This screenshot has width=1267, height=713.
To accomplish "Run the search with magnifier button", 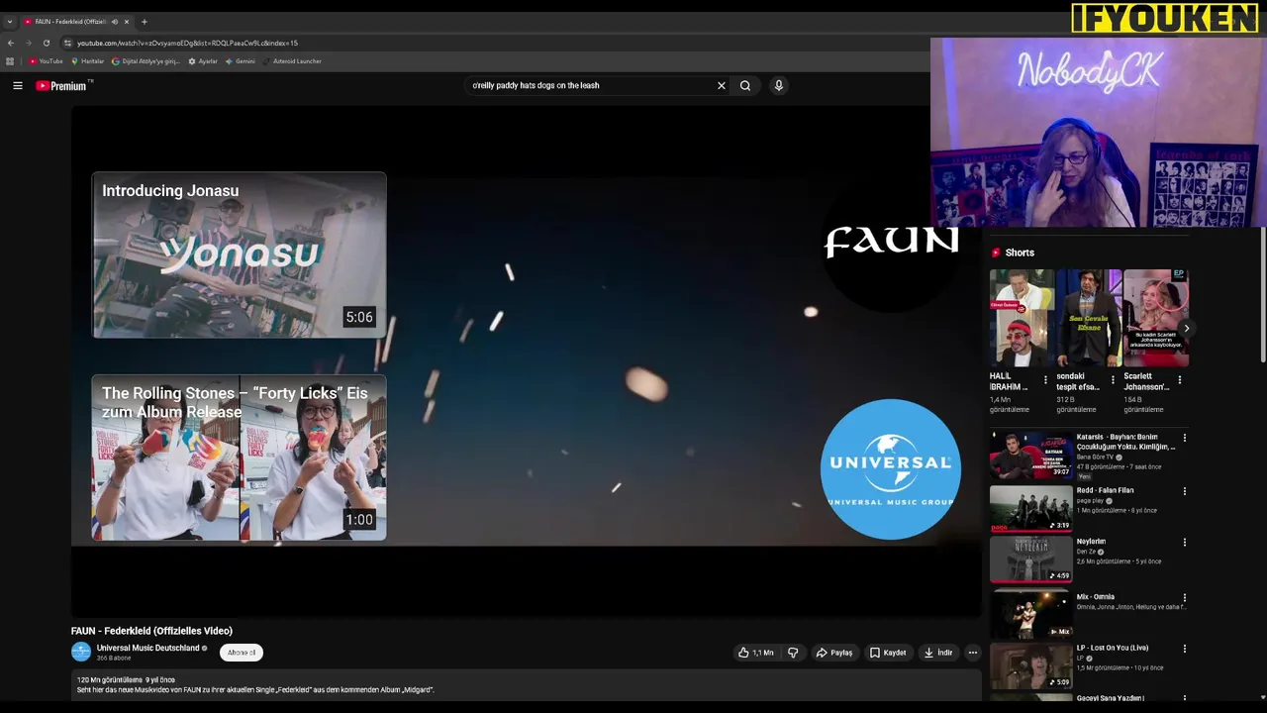I will tap(745, 86).
